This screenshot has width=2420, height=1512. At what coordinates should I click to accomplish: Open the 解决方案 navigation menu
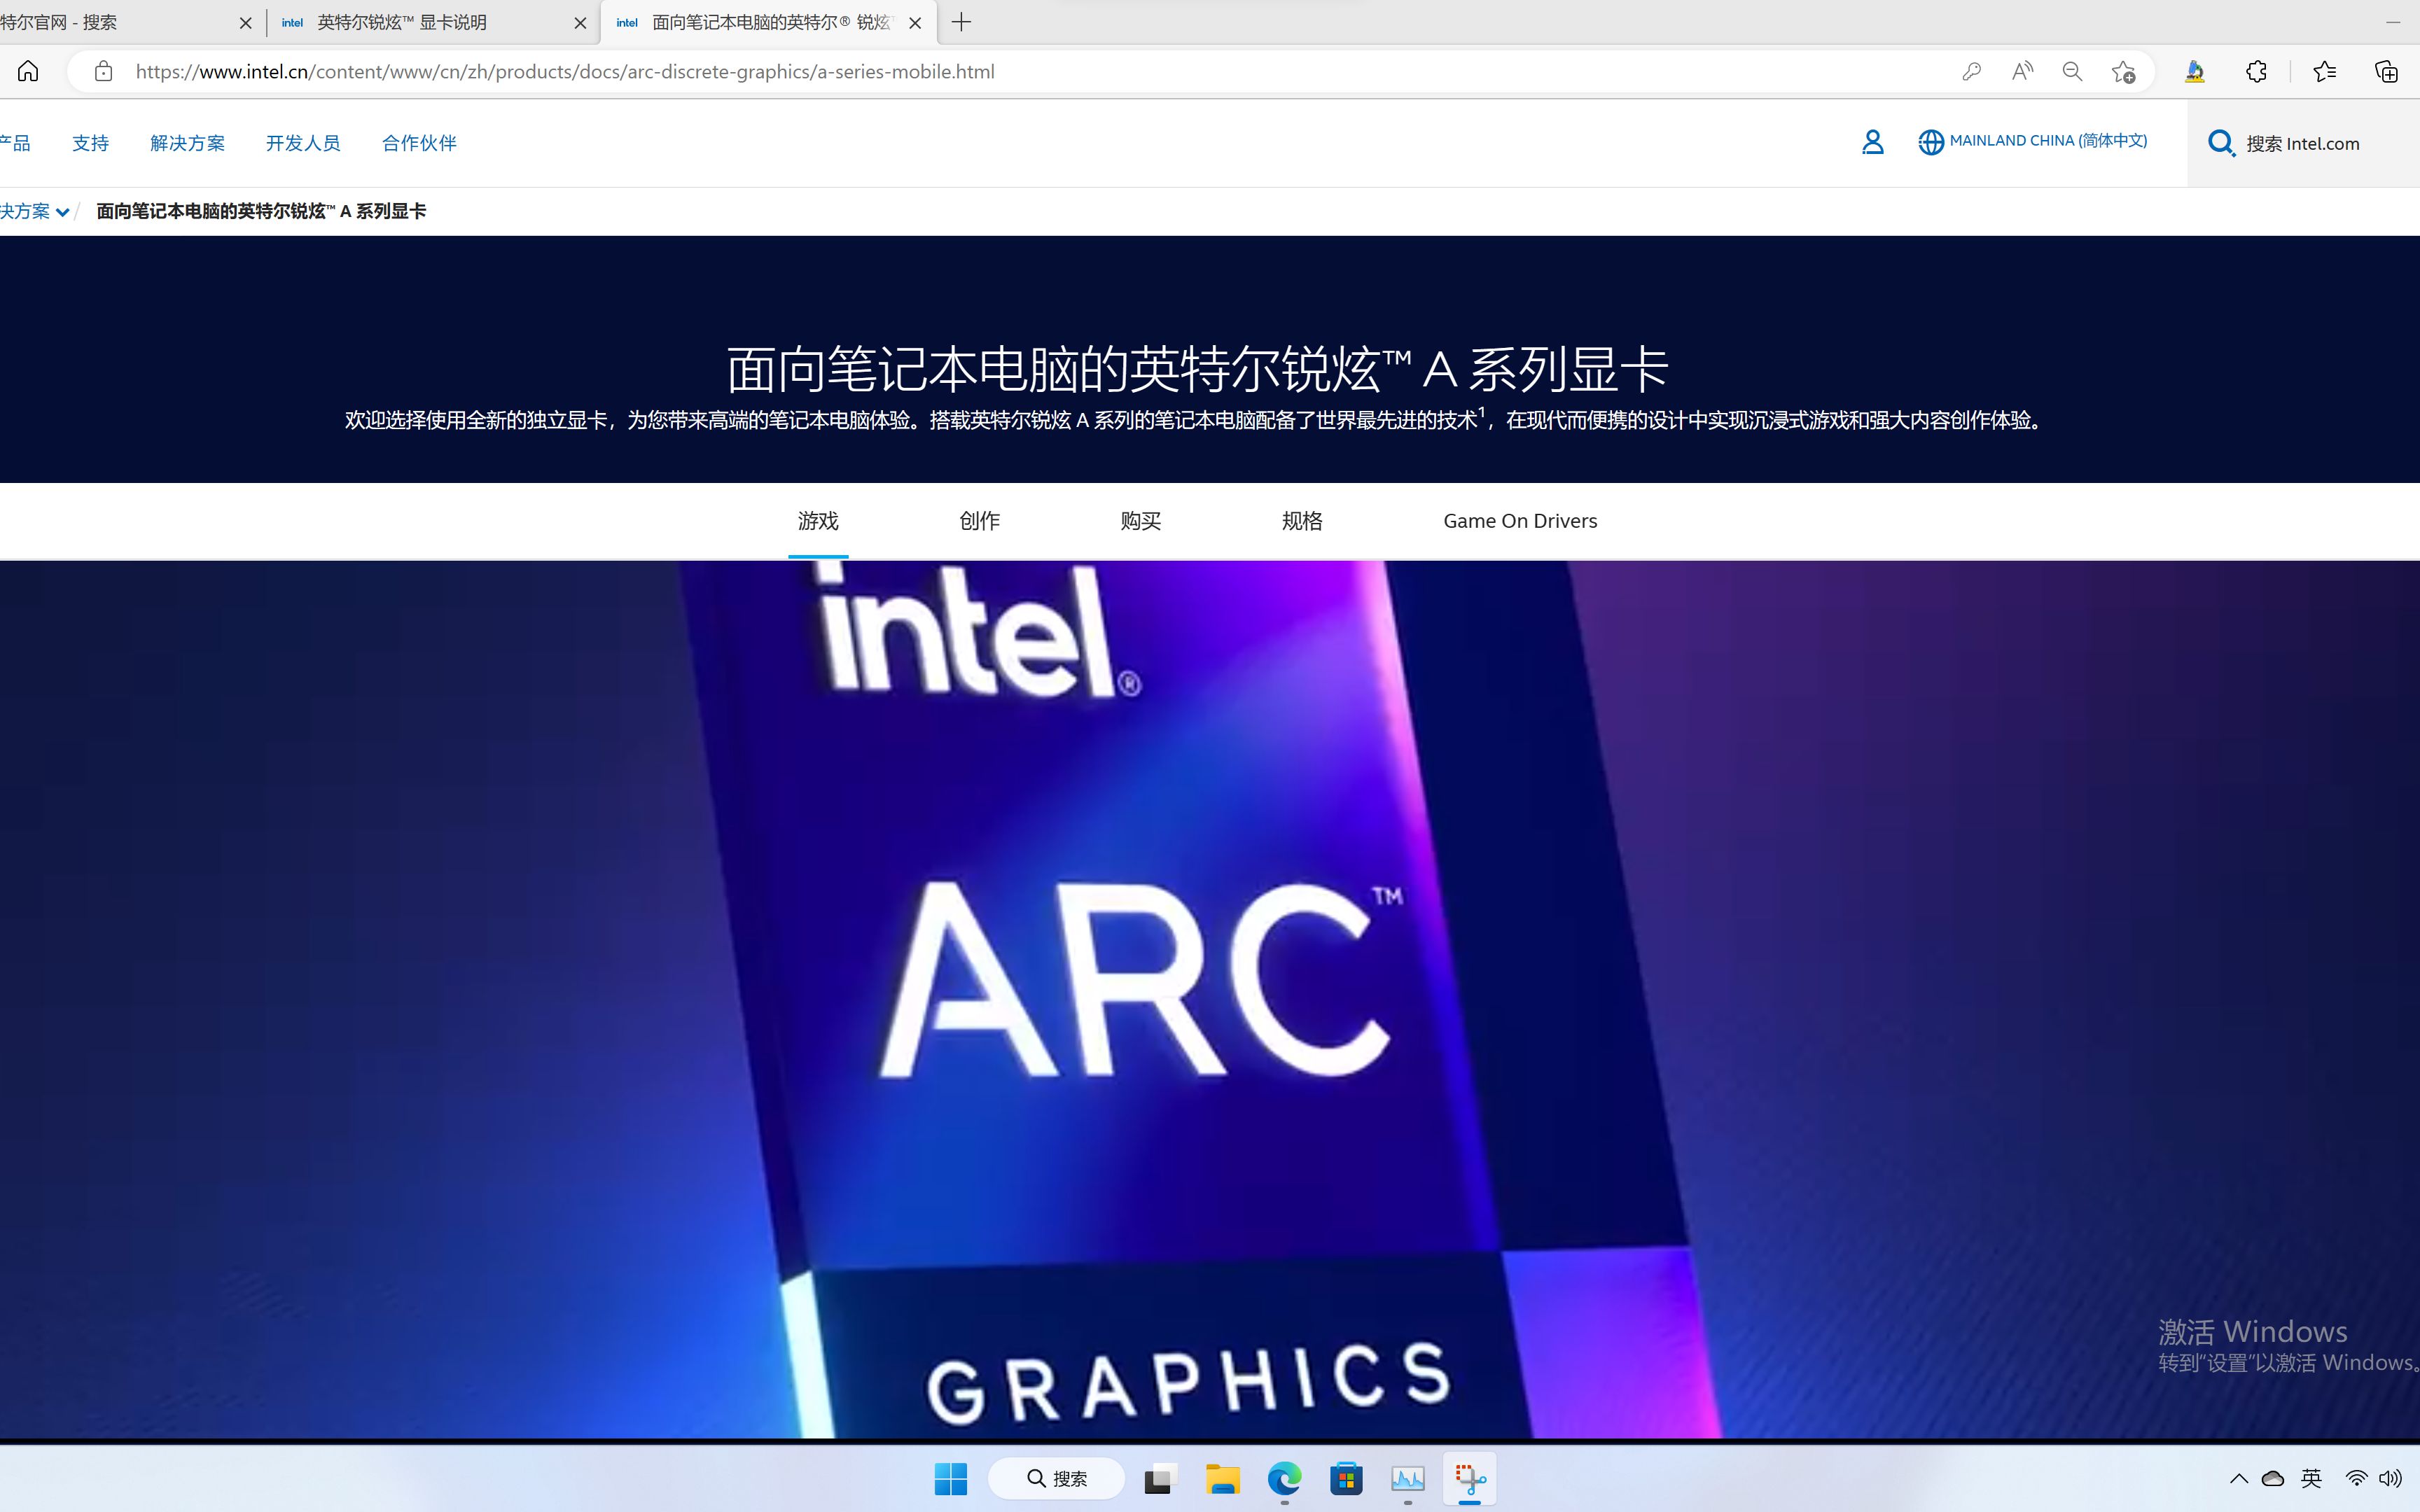tap(187, 143)
